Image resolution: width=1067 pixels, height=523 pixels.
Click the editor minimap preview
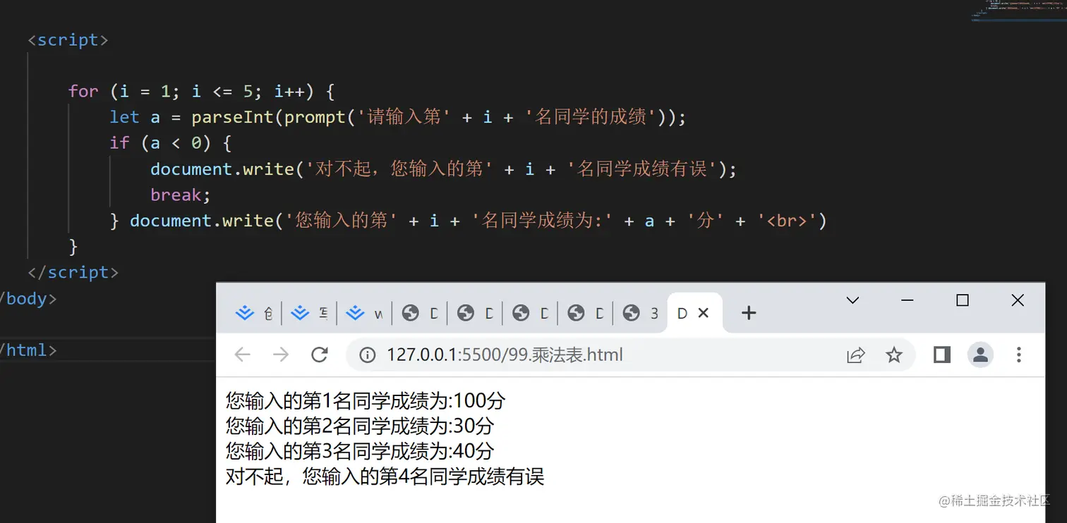[x=1018, y=9]
